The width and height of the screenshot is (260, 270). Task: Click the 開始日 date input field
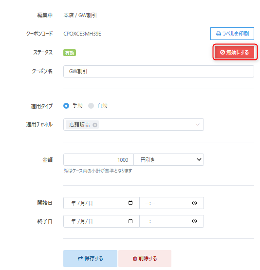(101, 203)
